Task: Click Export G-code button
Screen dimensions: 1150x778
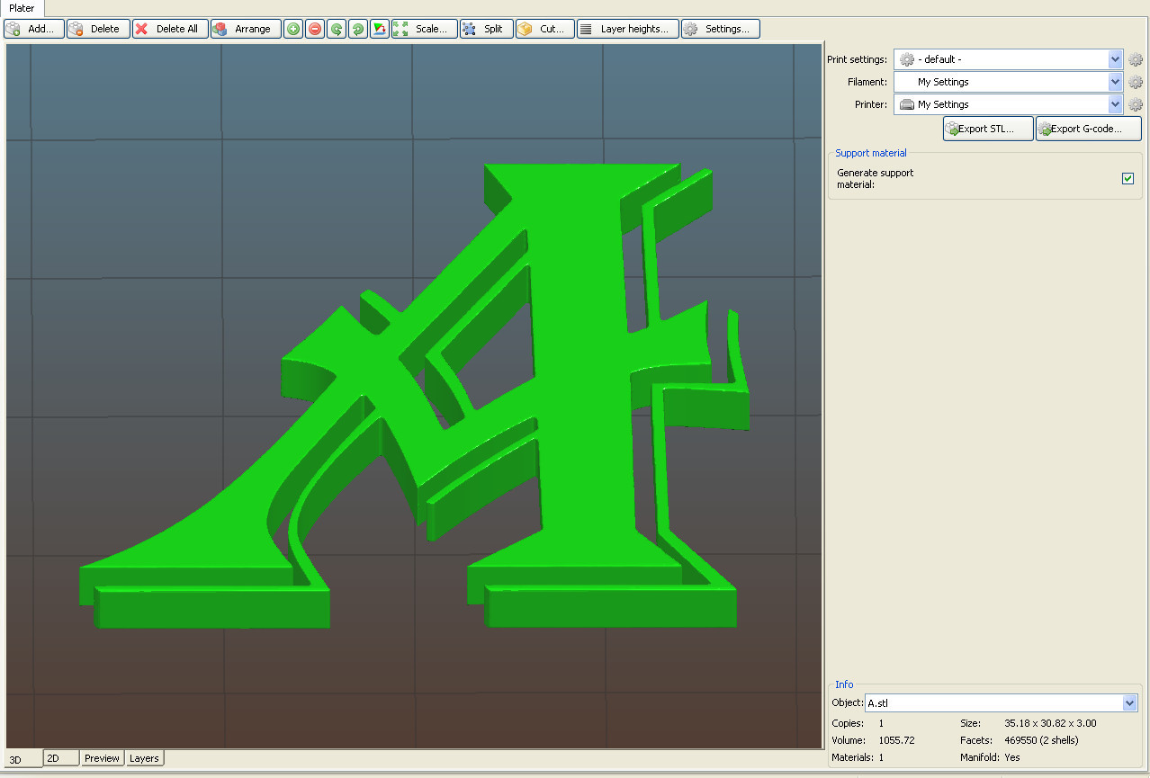Action: (1088, 128)
